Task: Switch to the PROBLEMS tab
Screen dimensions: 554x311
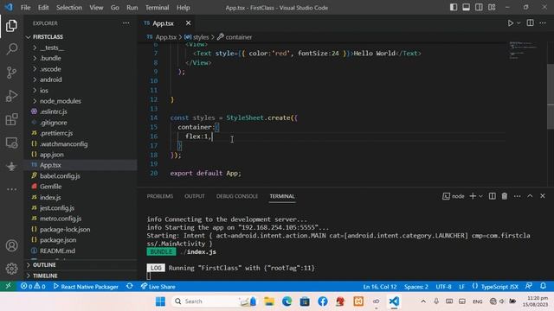Action: pos(160,196)
